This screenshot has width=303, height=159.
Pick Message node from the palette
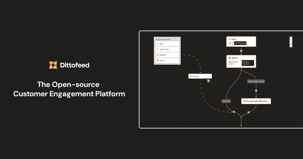pos(167,55)
